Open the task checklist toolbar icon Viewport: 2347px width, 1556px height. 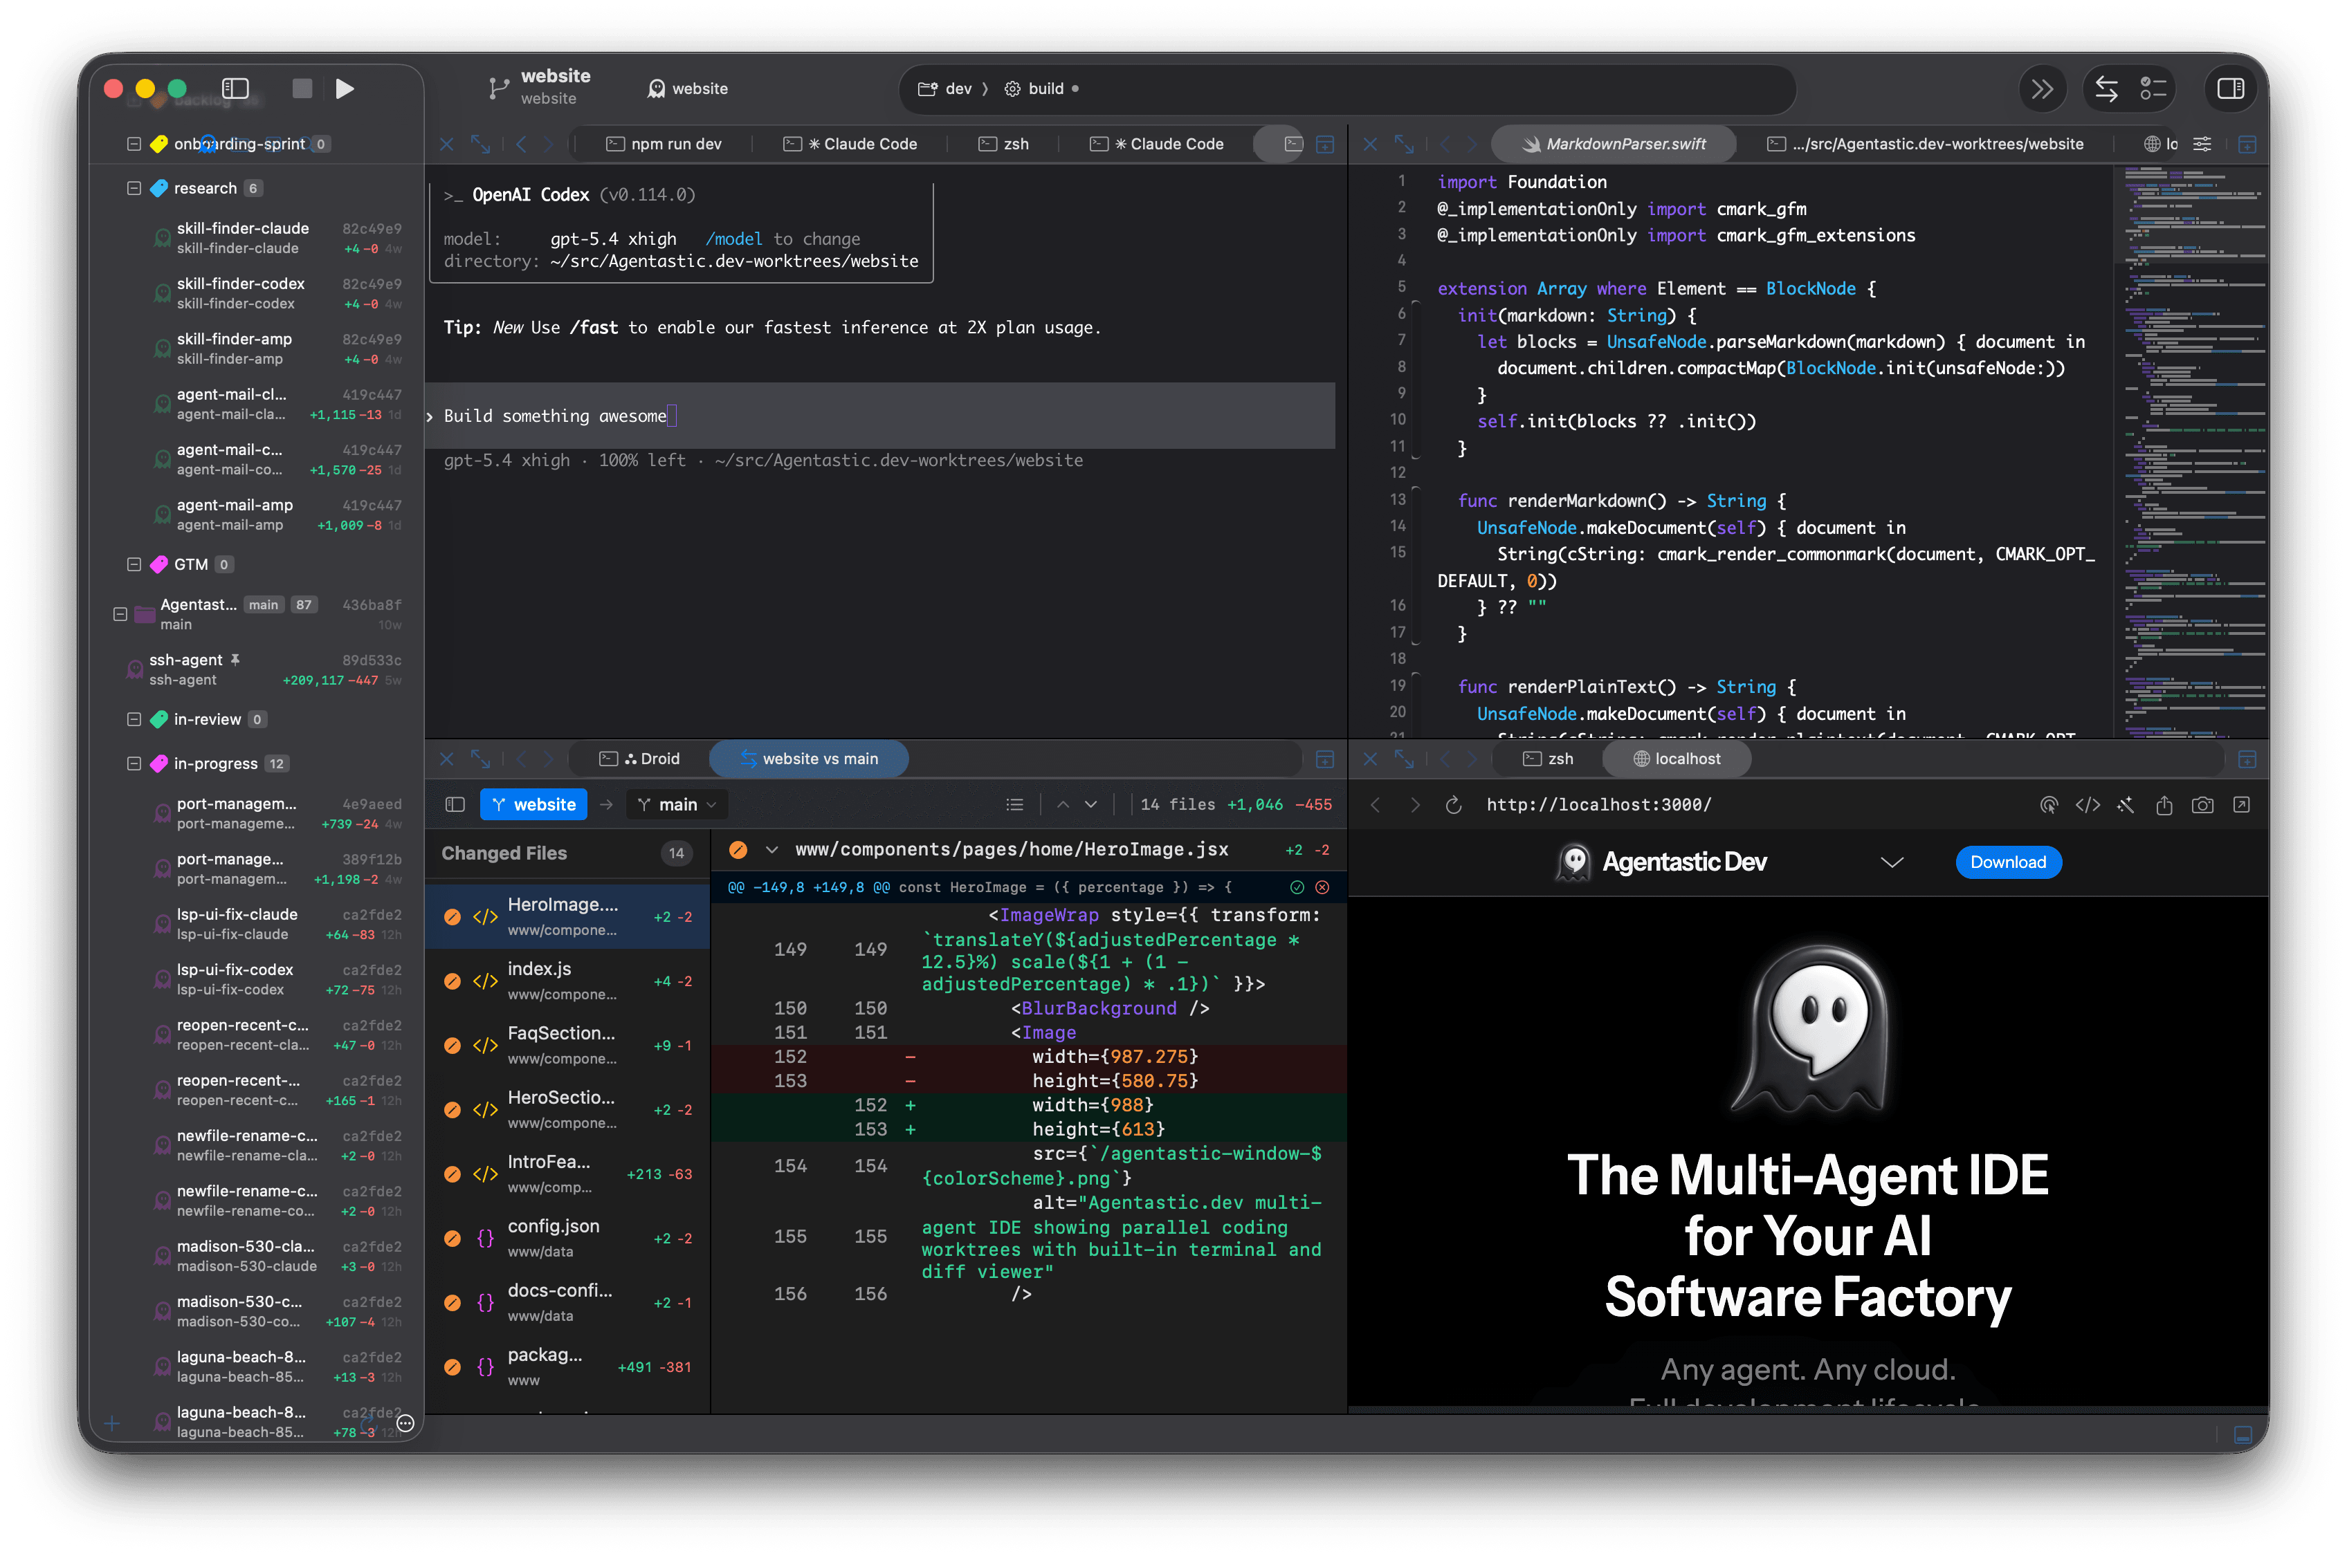pyautogui.click(x=2153, y=89)
